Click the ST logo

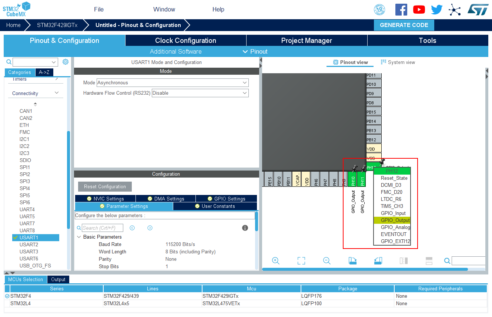point(478,10)
